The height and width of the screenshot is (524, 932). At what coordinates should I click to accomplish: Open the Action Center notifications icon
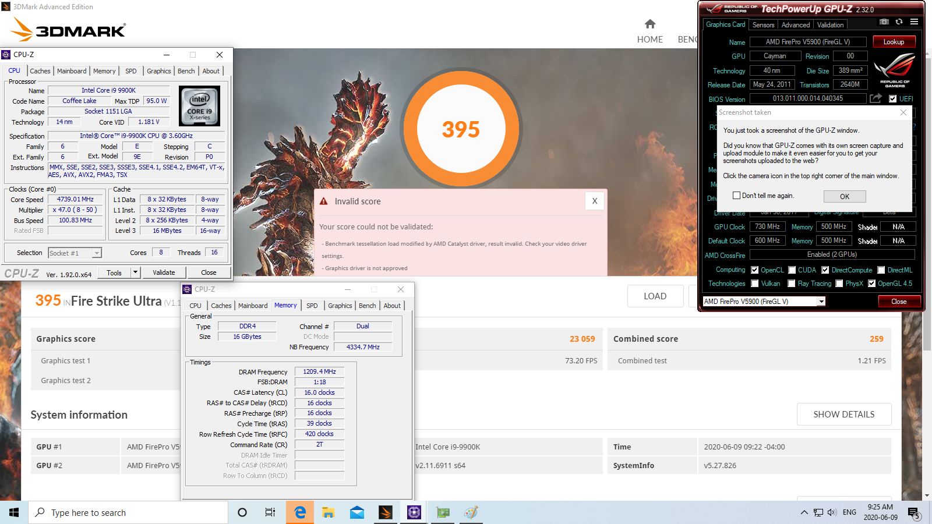click(914, 513)
